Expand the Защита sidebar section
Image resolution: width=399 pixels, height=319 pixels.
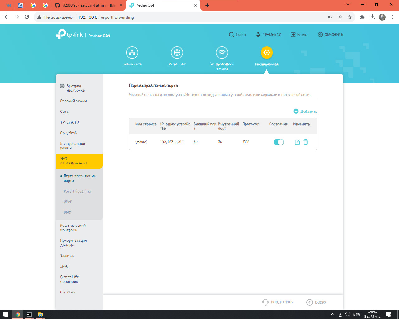click(x=67, y=256)
